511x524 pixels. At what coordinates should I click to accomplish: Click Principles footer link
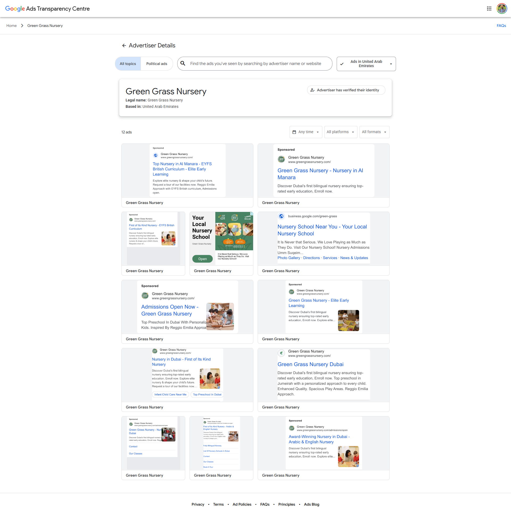tap(286, 504)
